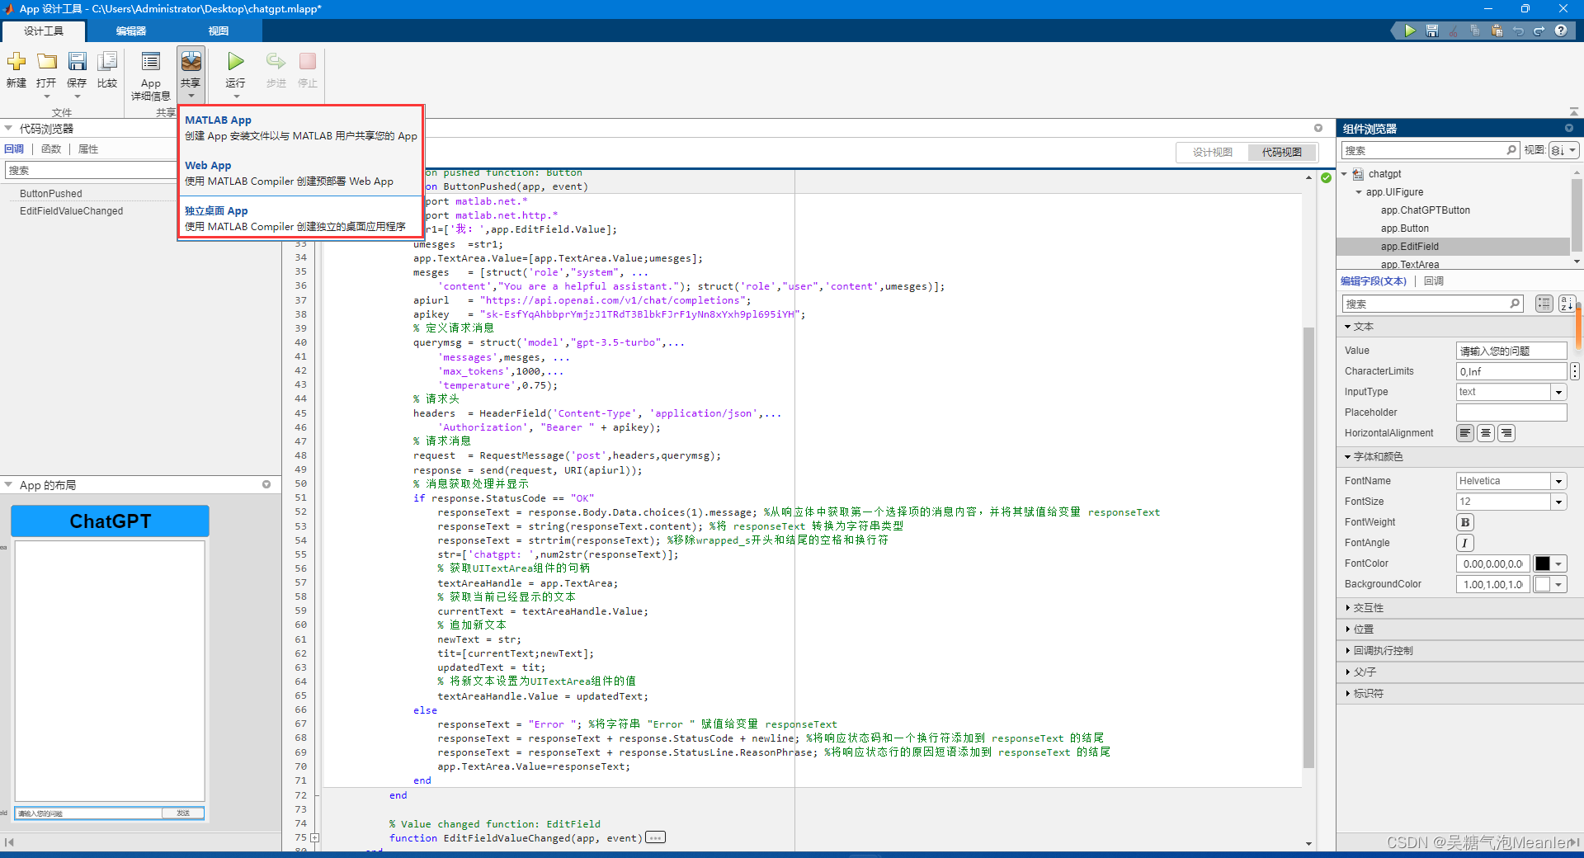The width and height of the screenshot is (1584, 858).
Task: Click the Share (共享) ribbon icon
Action: 191,62
